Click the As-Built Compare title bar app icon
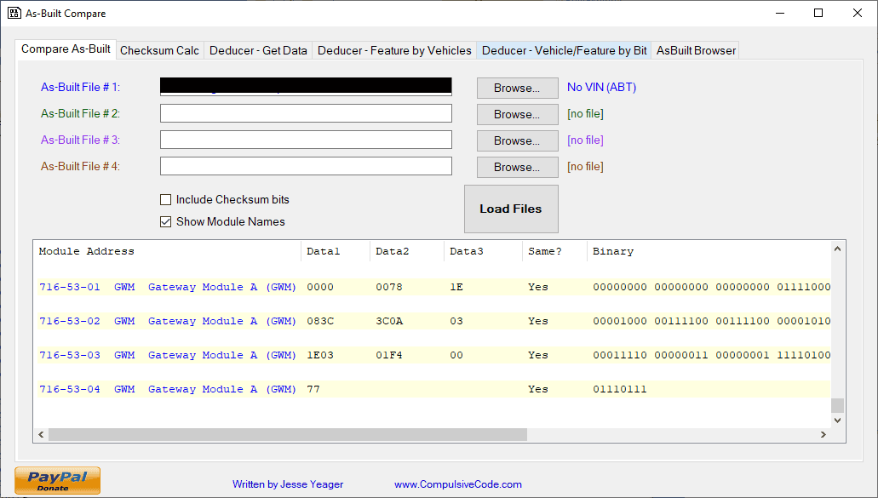The image size is (878, 498). click(14, 14)
